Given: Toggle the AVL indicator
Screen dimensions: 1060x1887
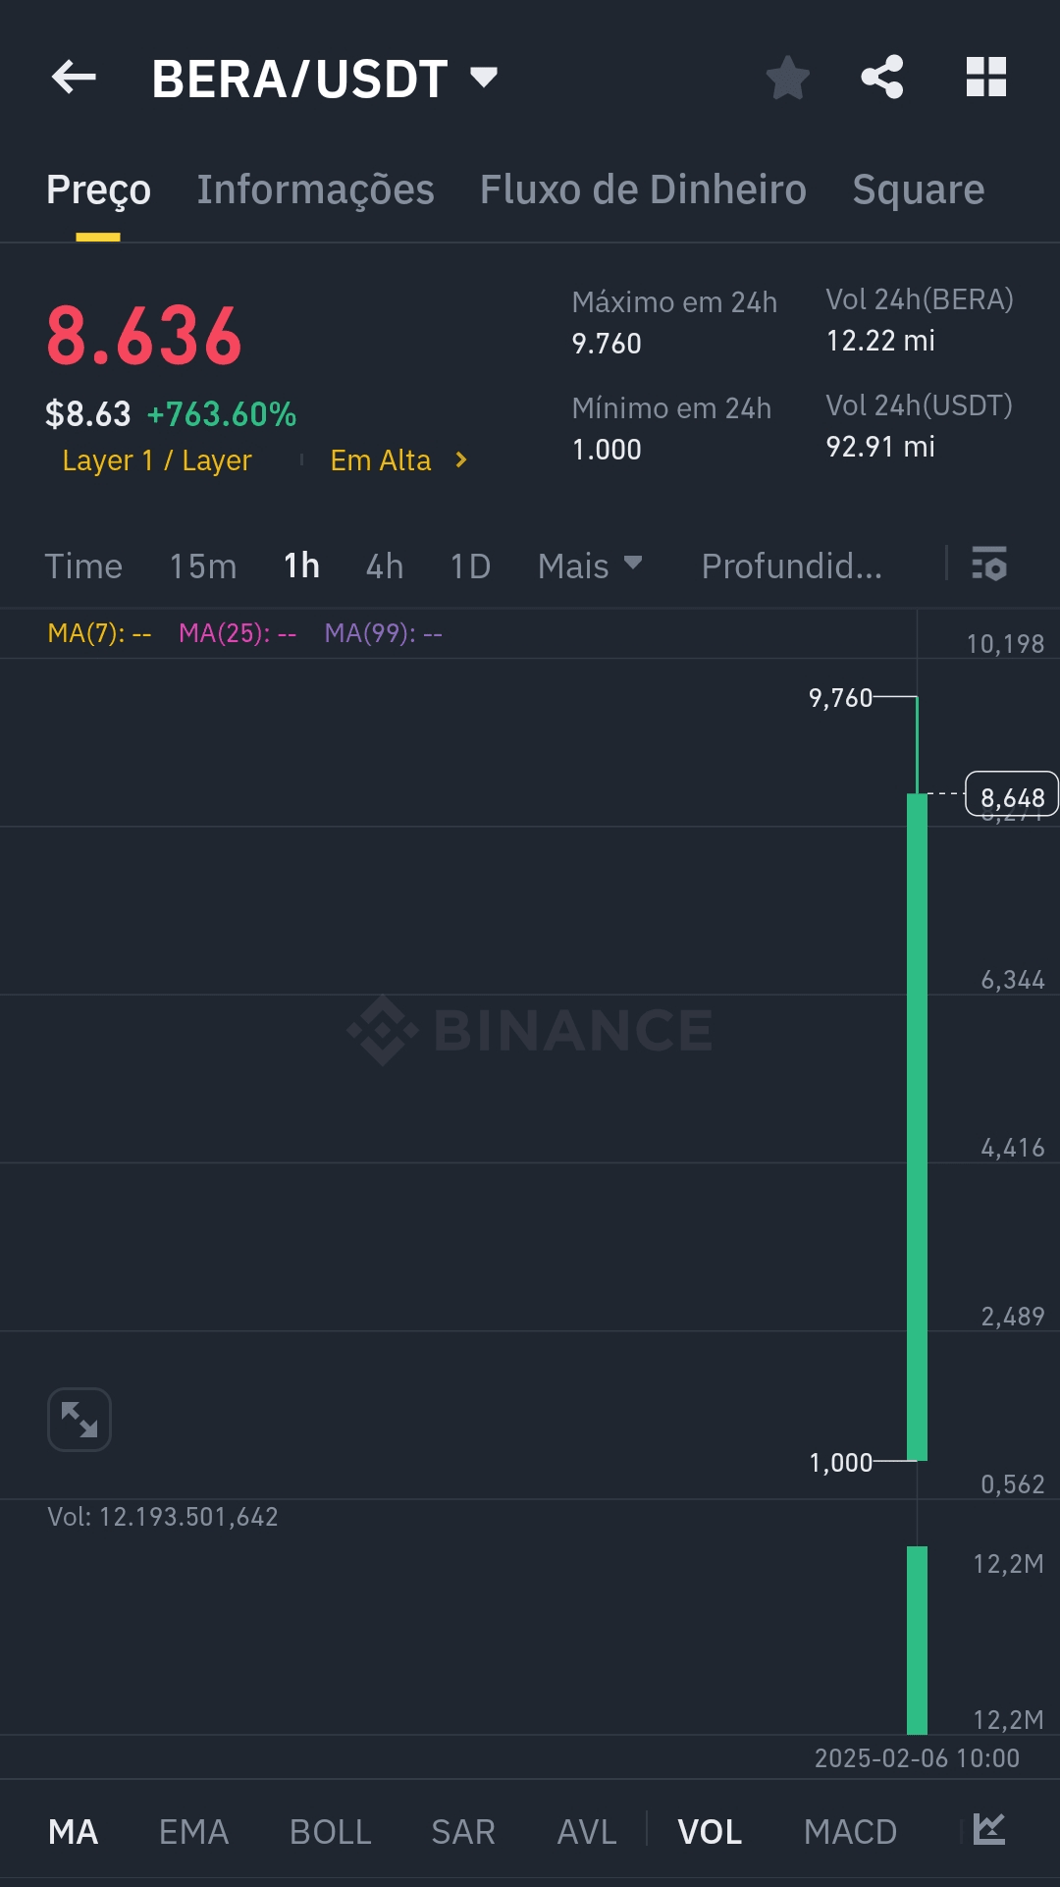Looking at the screenshot, I should point(587,1832).
